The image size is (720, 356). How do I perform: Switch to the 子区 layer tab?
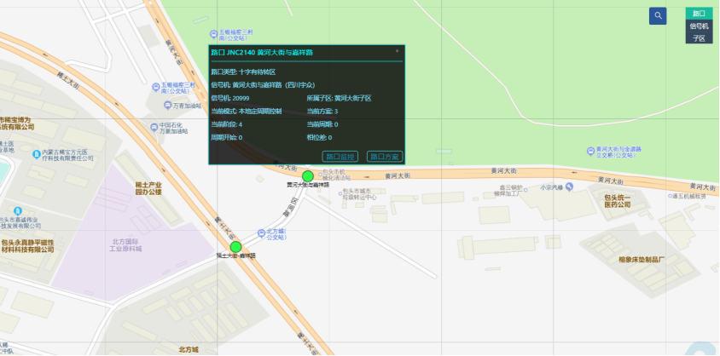point(699,38)
